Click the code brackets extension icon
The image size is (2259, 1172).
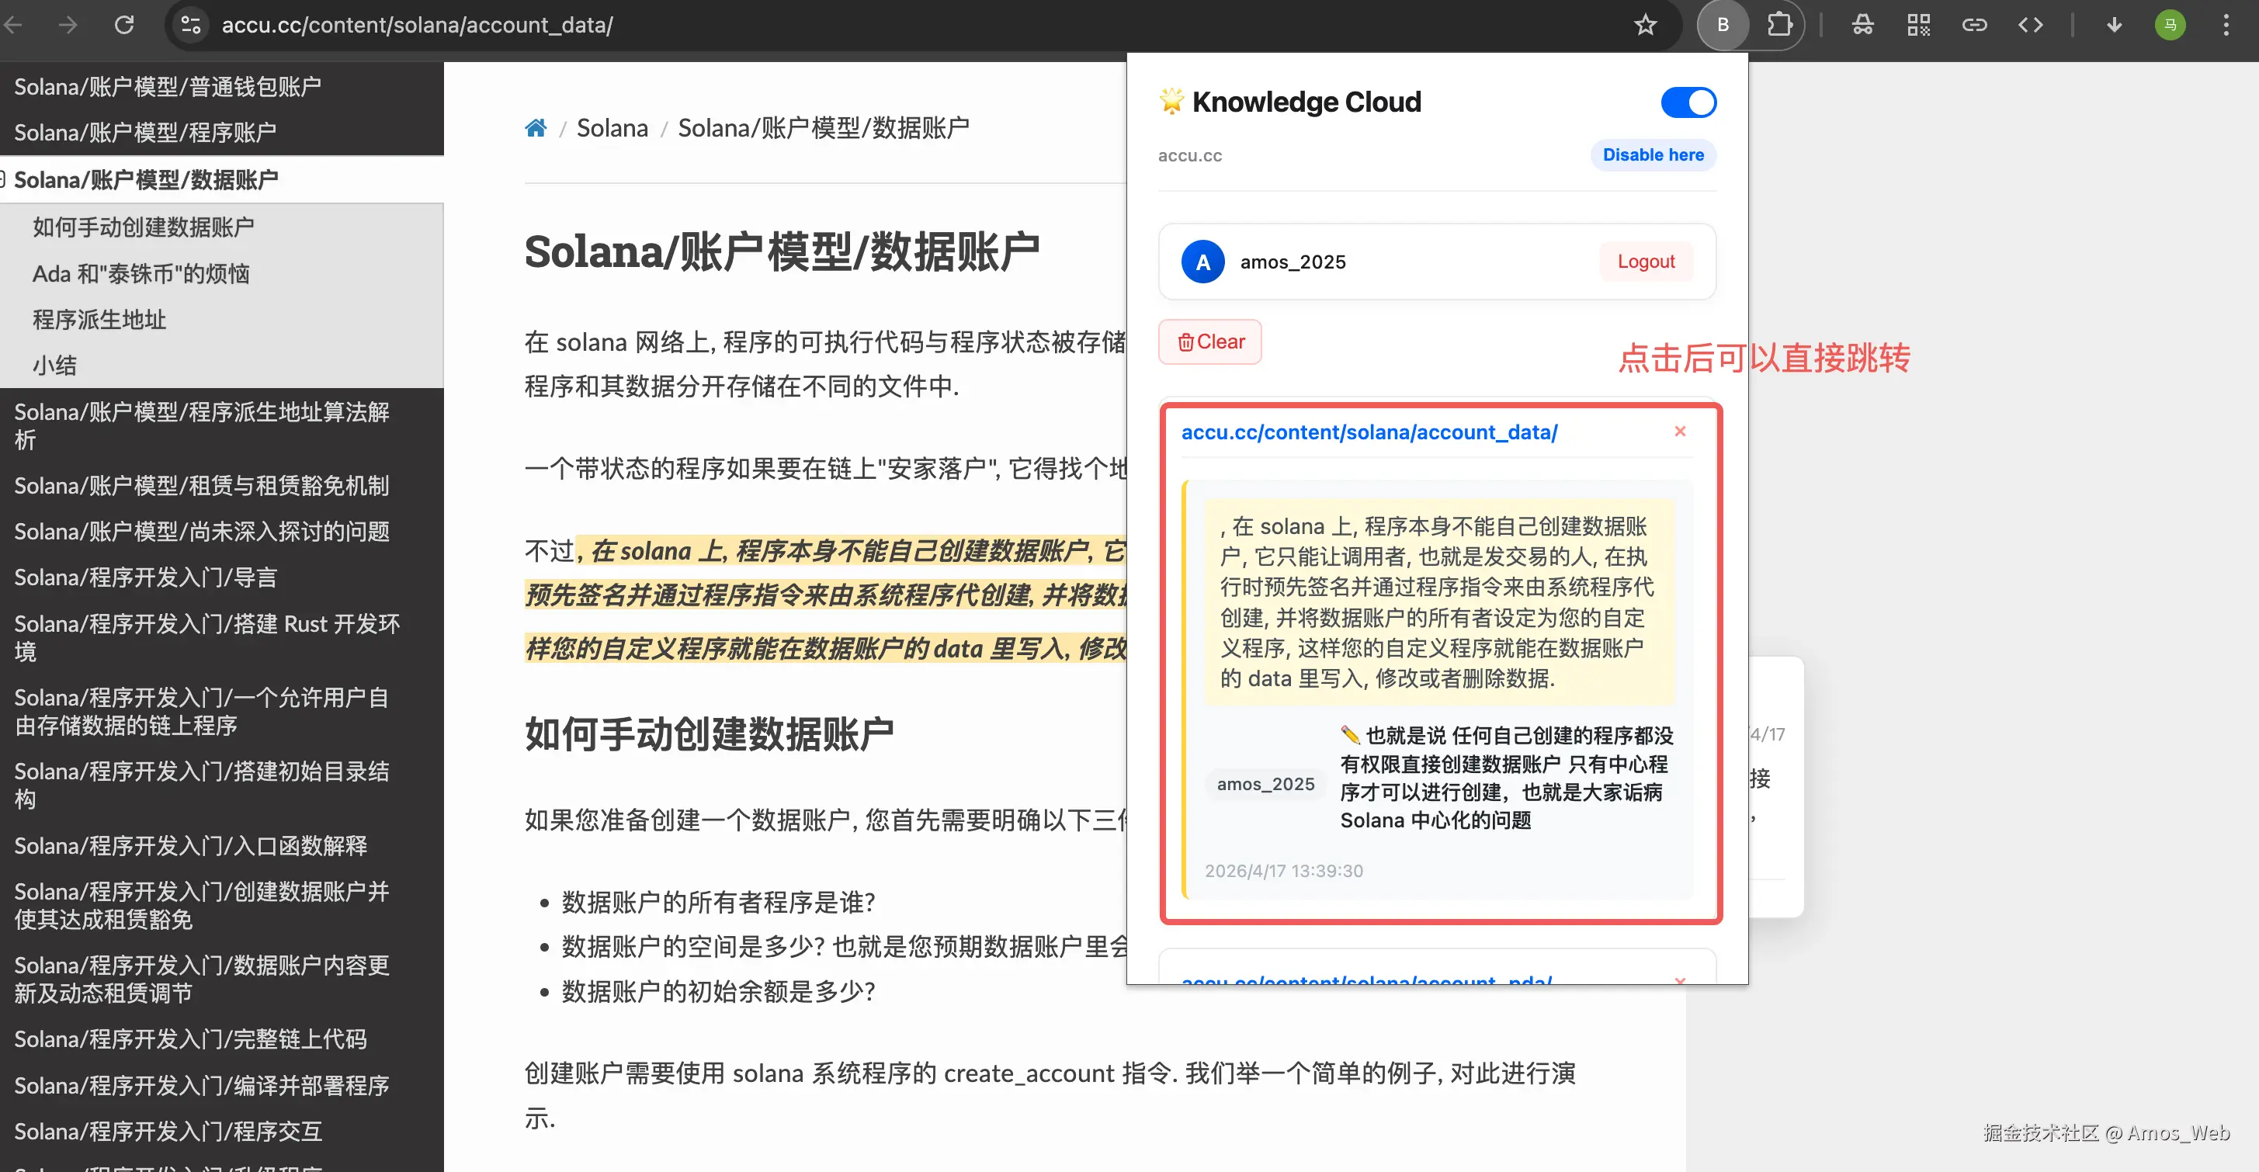click(2030, 25)
